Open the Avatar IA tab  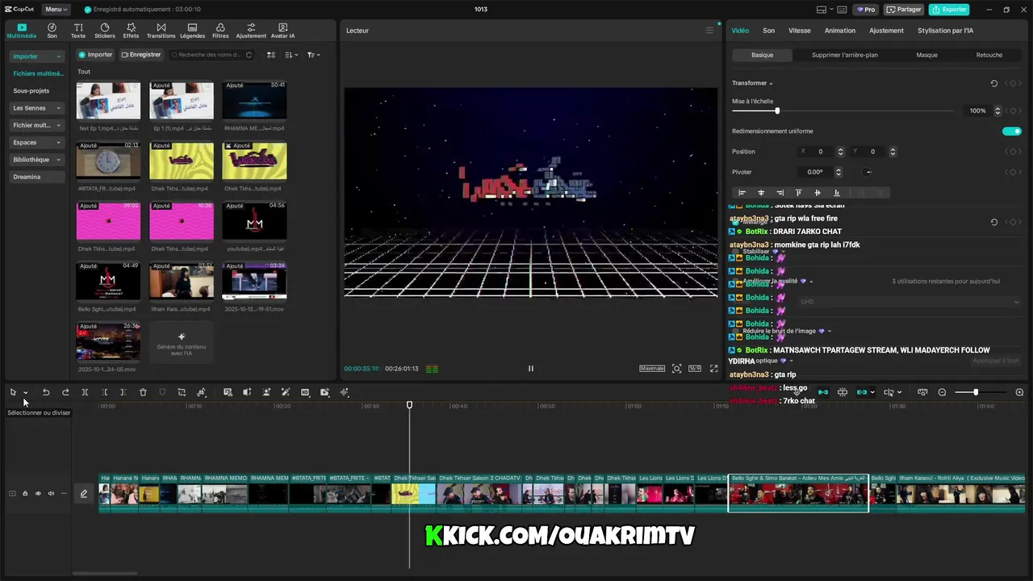coord(282,31)
